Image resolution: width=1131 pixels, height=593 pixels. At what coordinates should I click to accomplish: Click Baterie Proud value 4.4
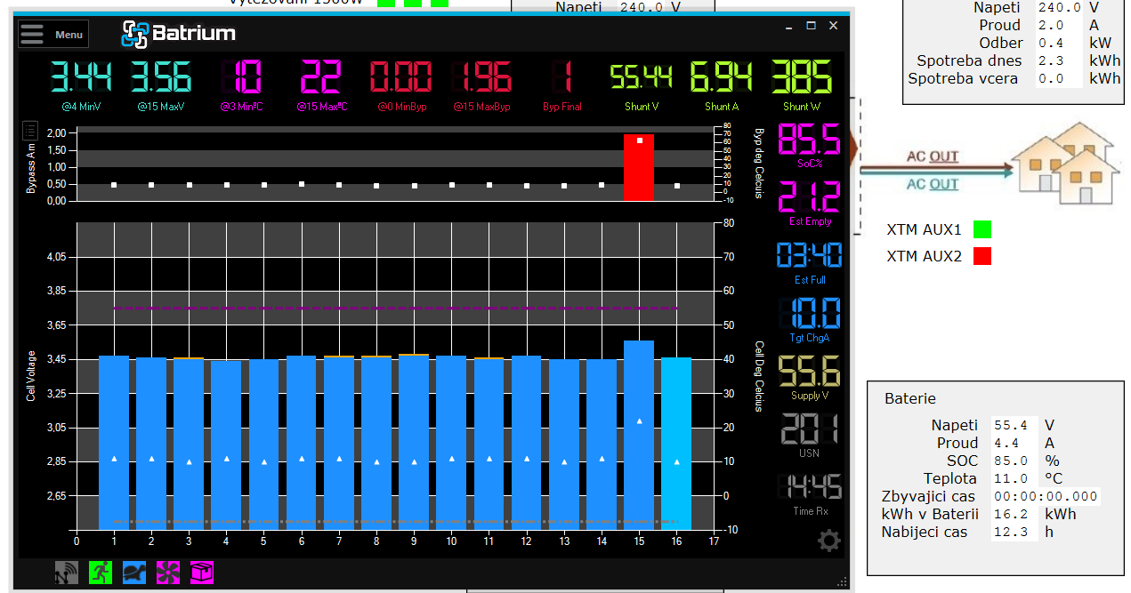(1014, 443)
